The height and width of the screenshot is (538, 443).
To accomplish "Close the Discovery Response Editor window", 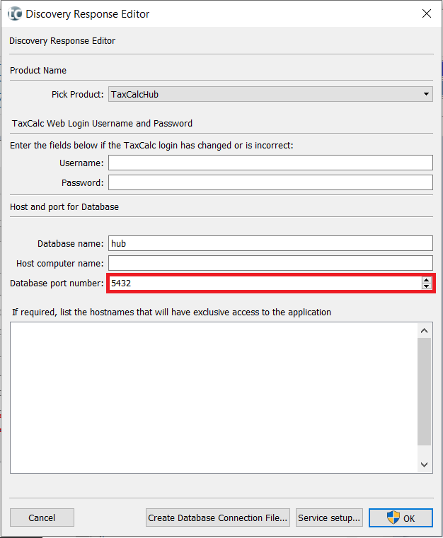I will click(426, 13).
